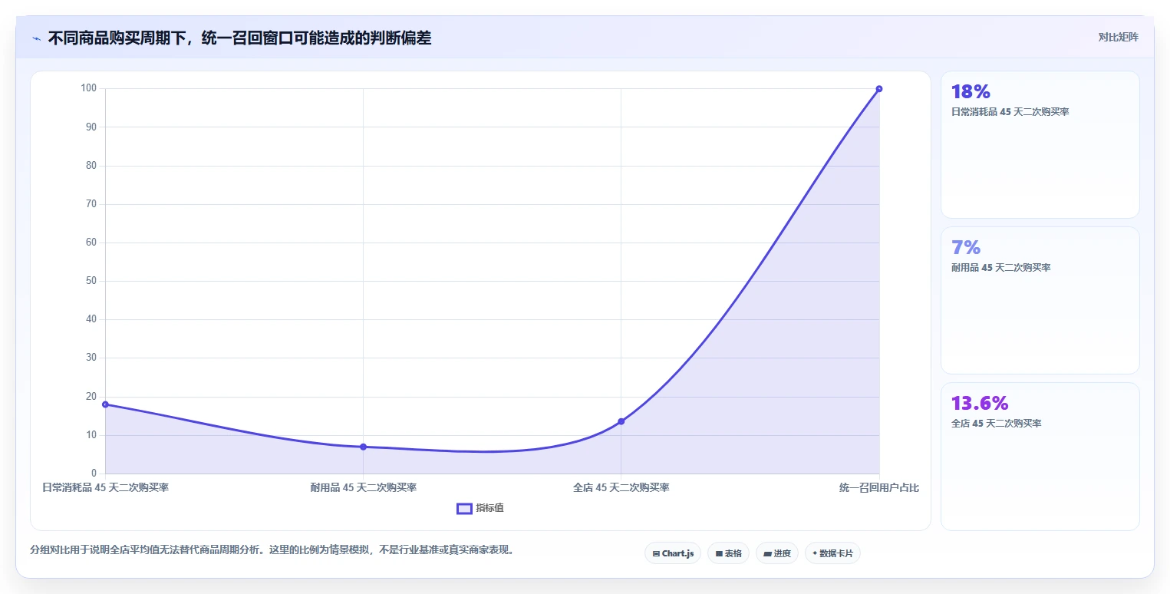Click card label 日常消耗品 45 天二次购买率
The image size is (1170, 594).
click(1010, 112)
